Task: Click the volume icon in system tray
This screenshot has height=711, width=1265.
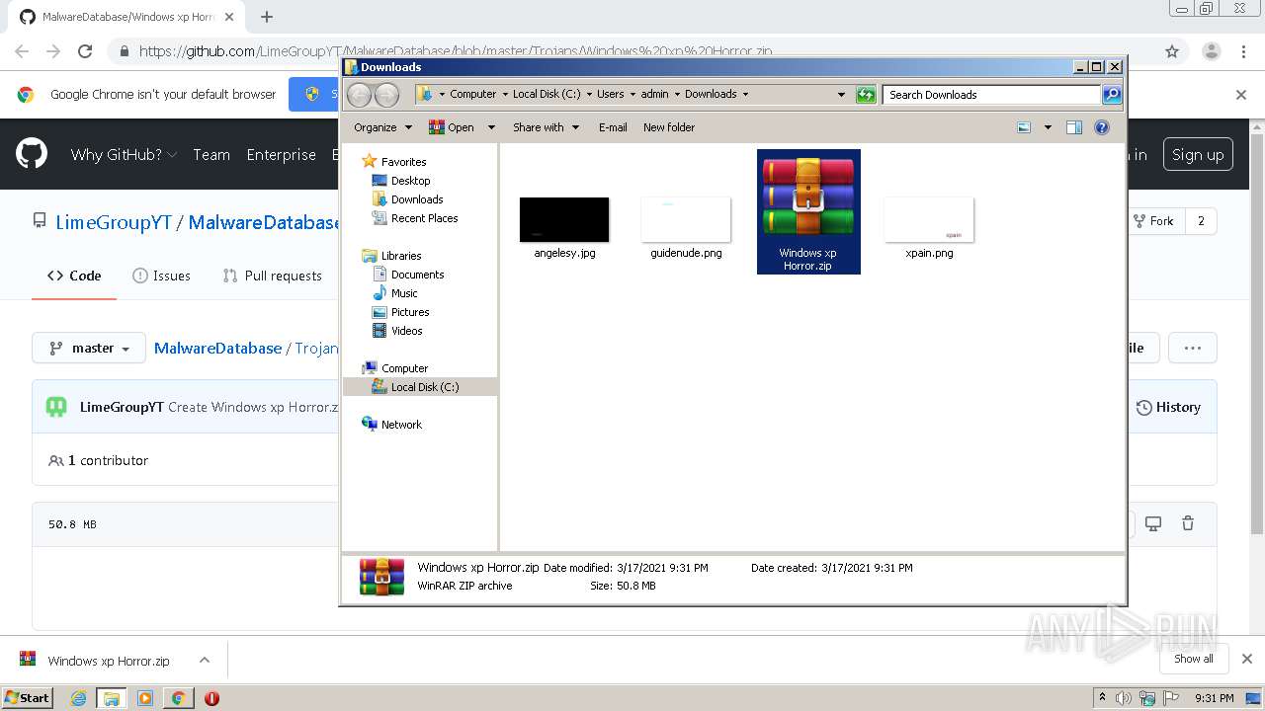Action: tap(1124, 698)
